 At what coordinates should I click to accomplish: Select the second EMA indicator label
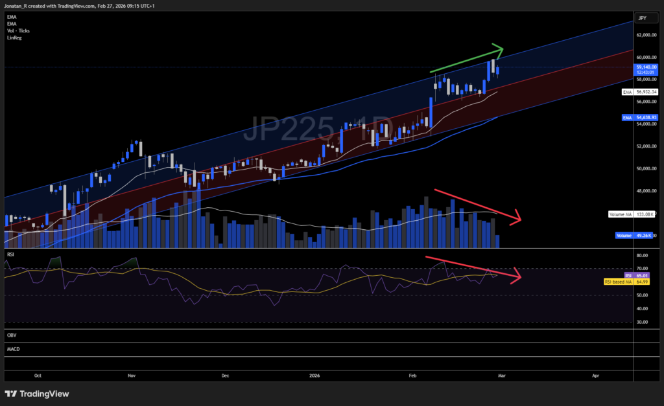point(10,23)
